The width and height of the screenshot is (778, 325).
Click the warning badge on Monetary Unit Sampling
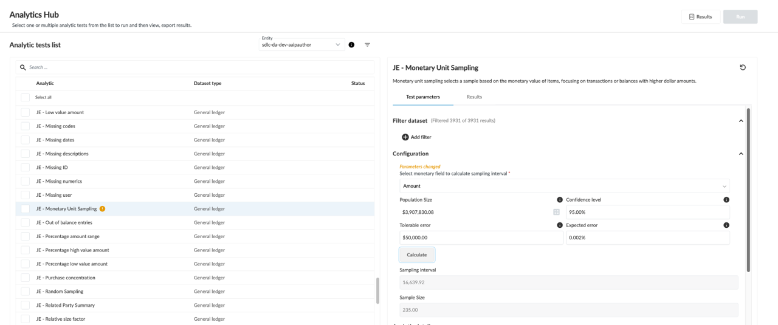[102, 209]
